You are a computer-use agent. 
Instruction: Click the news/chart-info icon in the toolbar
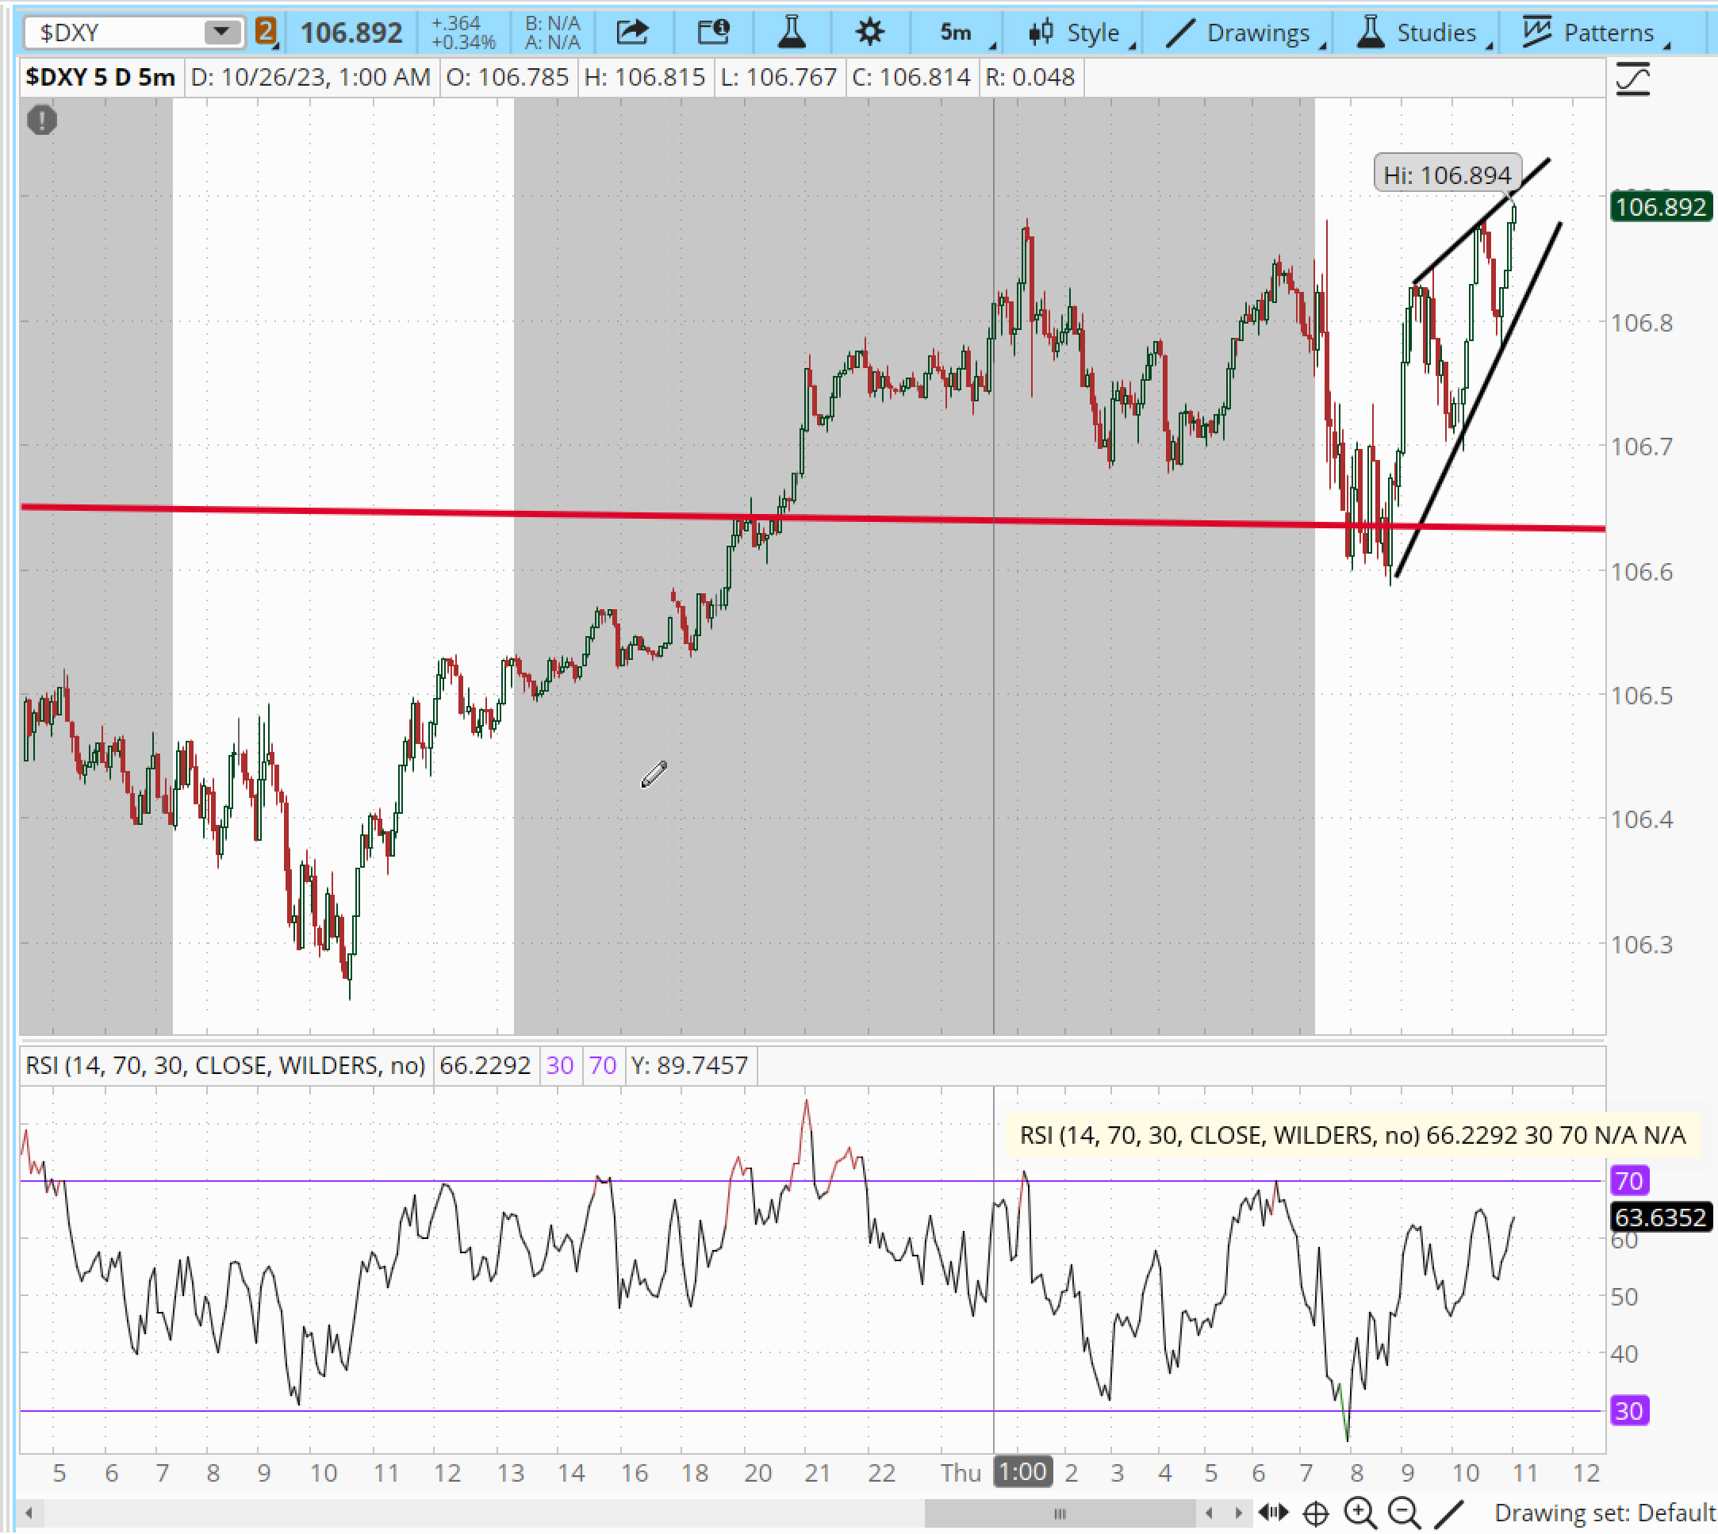713,33
